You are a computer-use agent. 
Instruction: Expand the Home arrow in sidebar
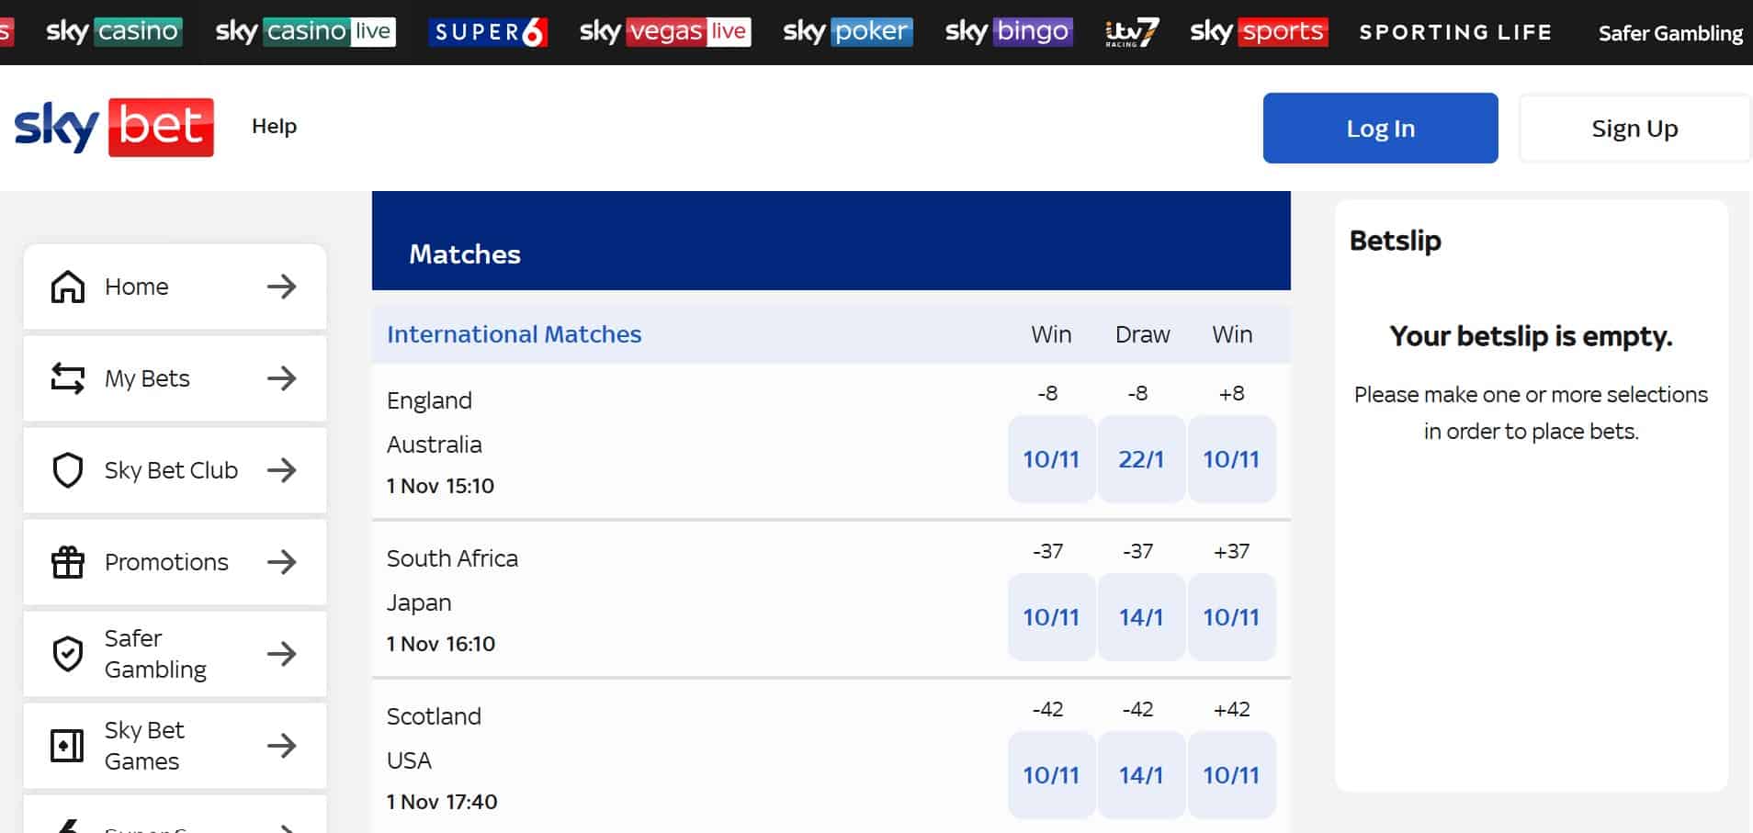click(x=282, y=287)
